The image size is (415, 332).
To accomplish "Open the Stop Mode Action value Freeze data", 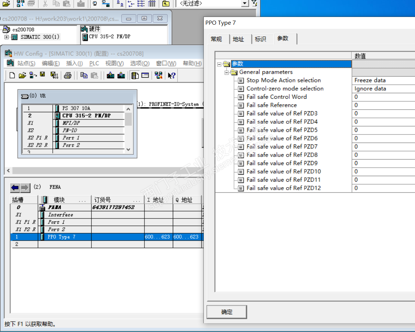I will click(x=383, y=80).
